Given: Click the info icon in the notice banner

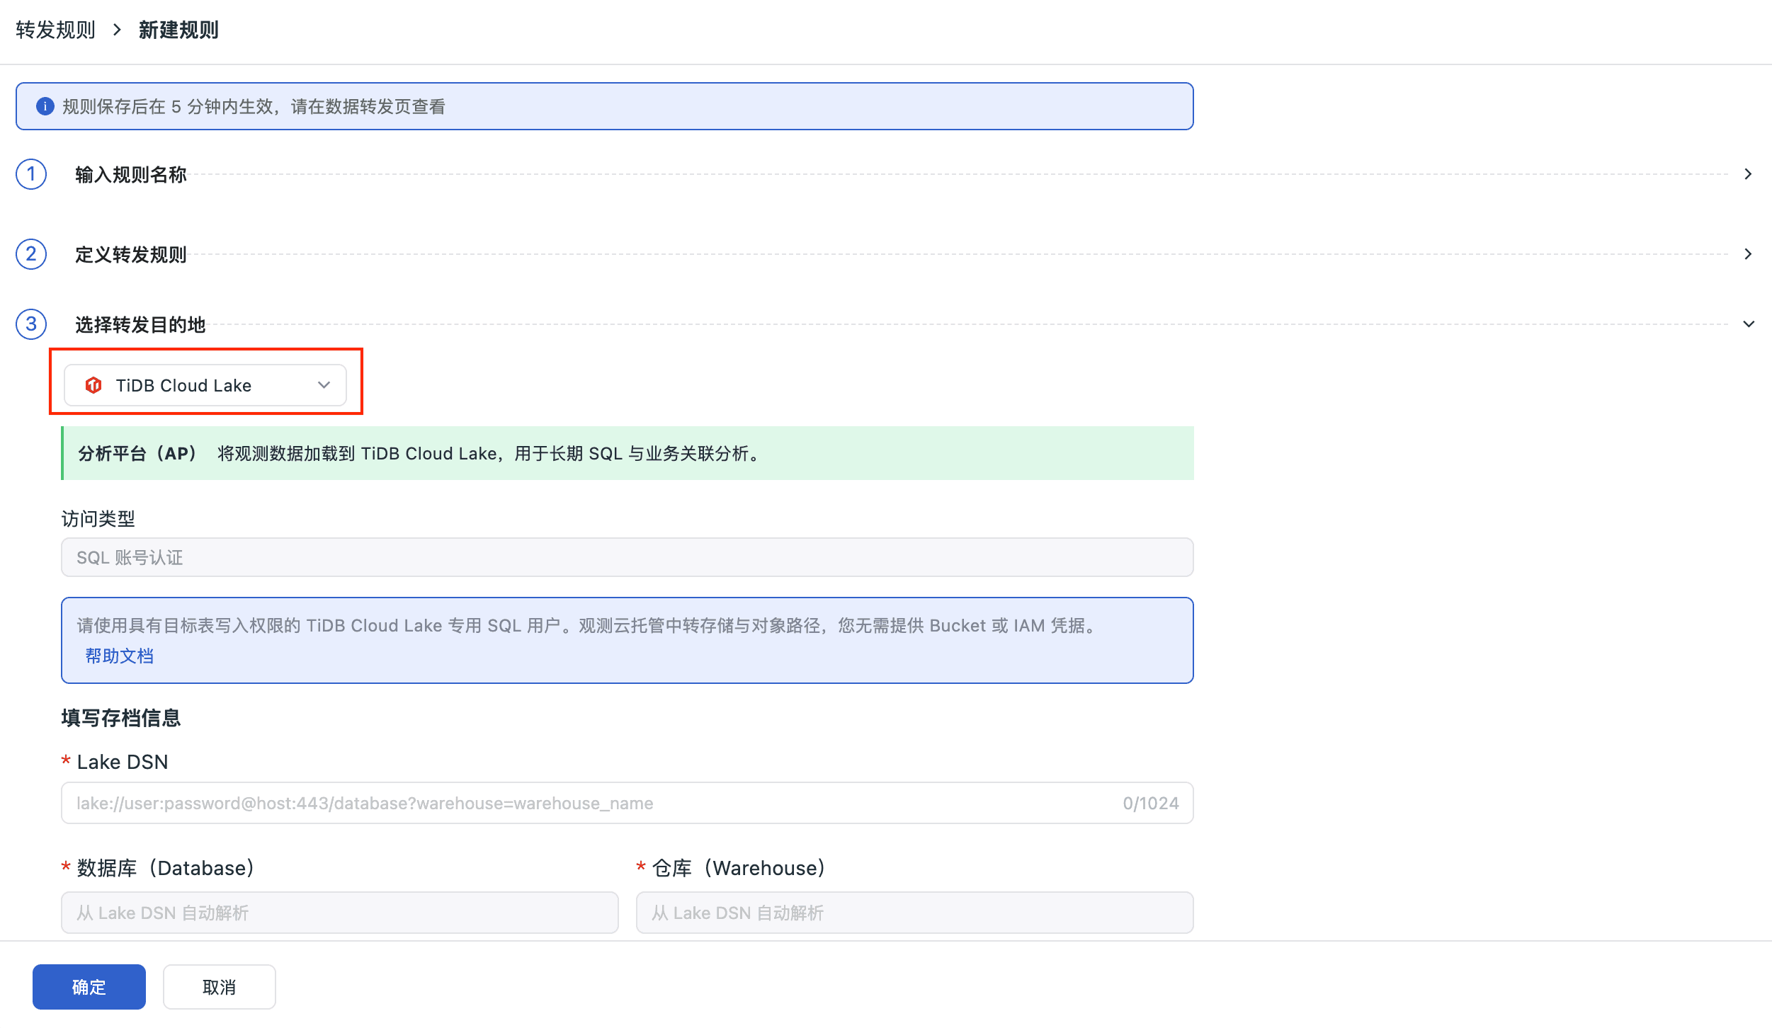Looking at the screenshot, I should point(45,106).
